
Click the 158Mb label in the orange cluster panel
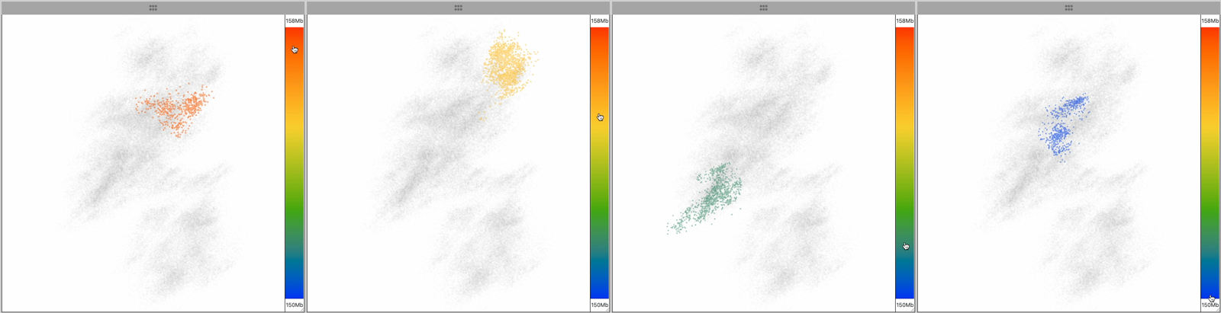pyautogui.click(x=294, y=21)
